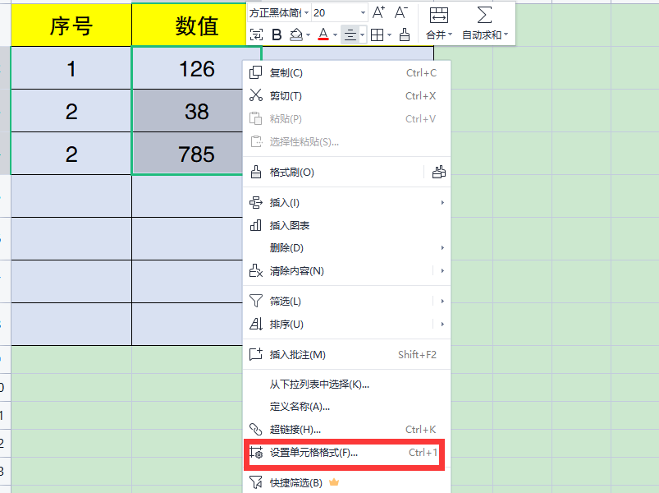Open 设置单元格格式(F)... dialog entry
The width and height of the screenshot is (659, 493).
click(345, 453)
